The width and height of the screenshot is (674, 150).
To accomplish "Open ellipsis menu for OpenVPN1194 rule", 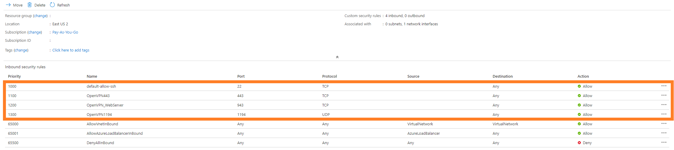I will tap(664, 114).
